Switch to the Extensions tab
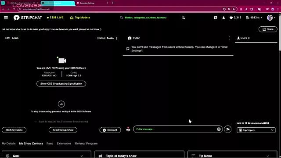The image size is (281, 158). 64,144
